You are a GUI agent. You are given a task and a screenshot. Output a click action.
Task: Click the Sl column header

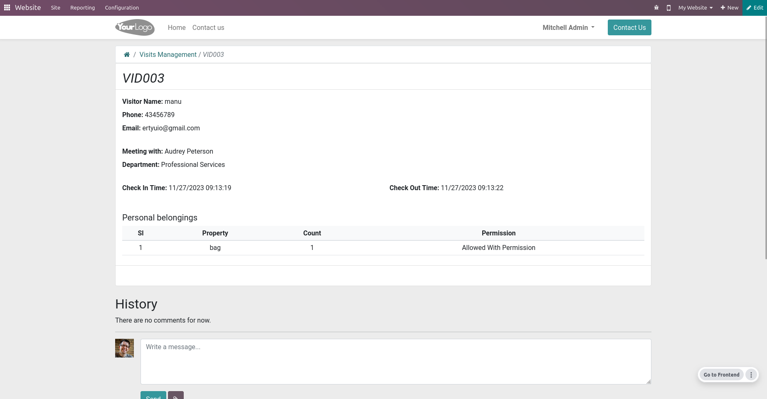click(141, 233)
